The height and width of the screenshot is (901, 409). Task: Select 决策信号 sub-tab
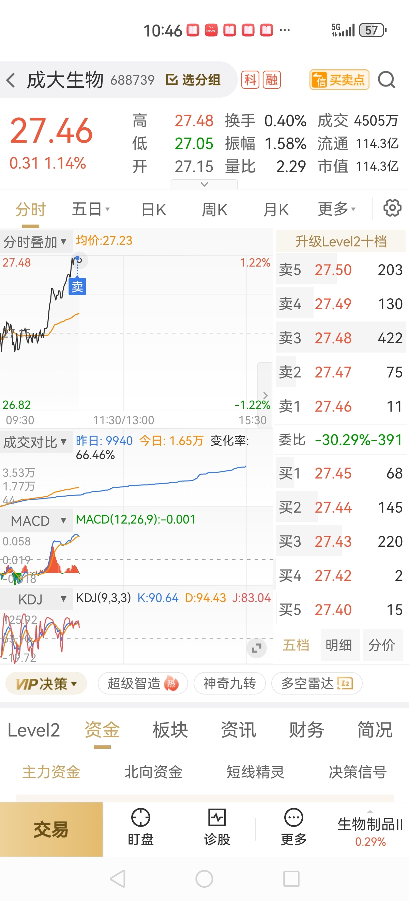tap(358, 772)
